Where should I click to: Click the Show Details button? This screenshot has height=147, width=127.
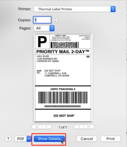[x=49, y=139]
